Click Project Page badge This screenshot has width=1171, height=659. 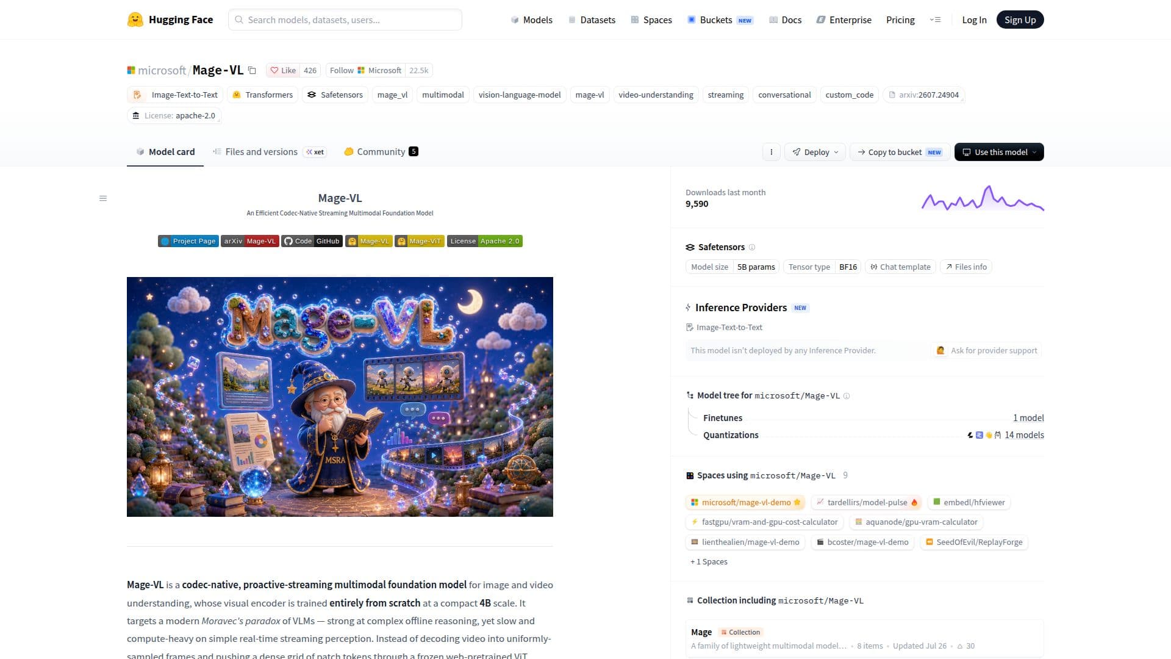pos(188,241)
